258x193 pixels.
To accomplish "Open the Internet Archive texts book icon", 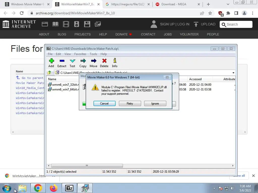I will (x=55, y=24).
